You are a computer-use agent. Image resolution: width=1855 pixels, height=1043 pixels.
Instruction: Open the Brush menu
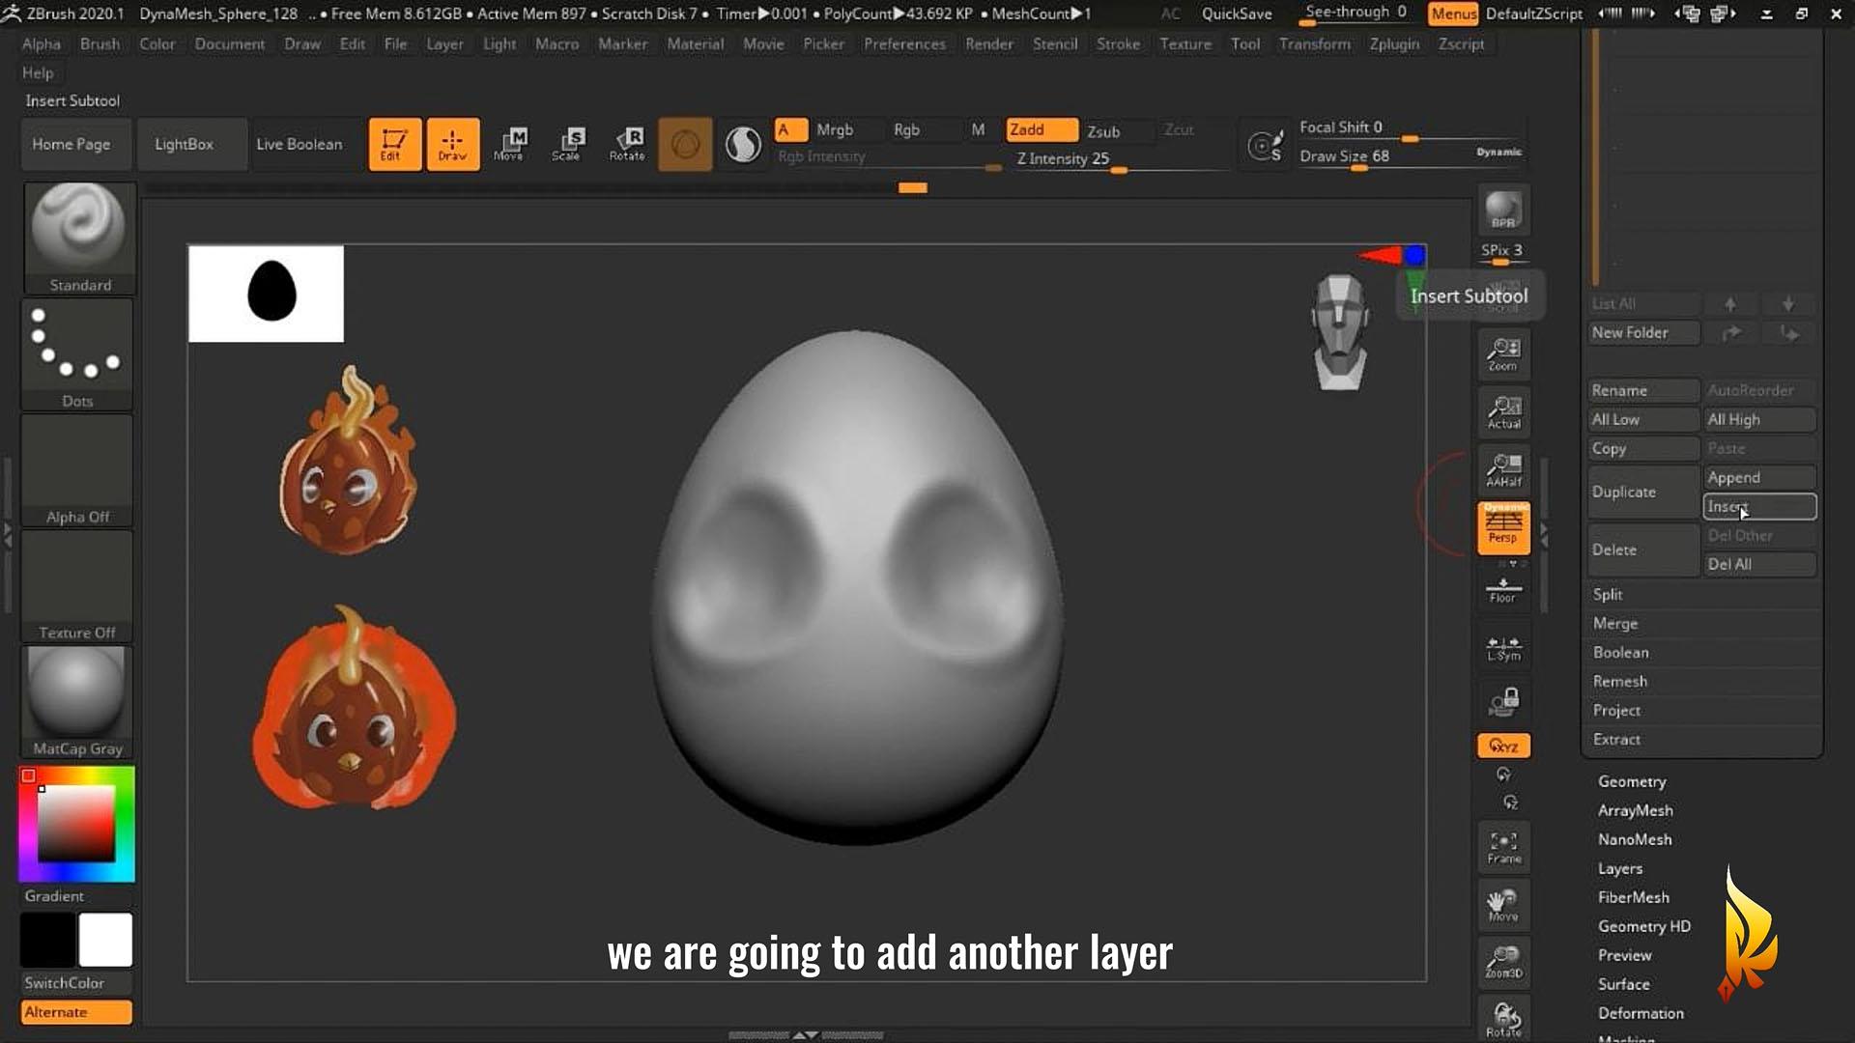point(100,43)
